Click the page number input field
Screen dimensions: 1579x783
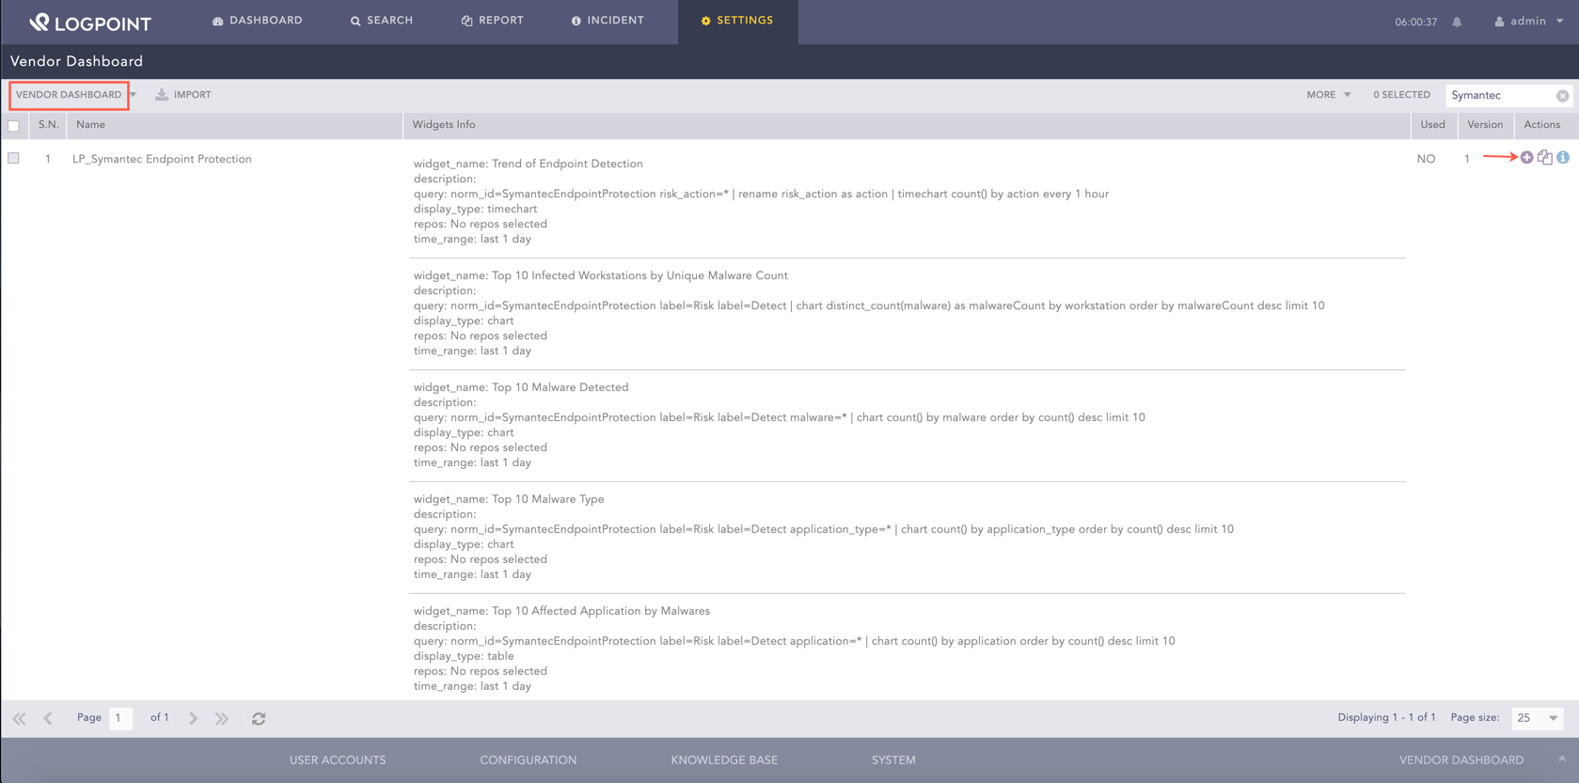(x=120, y=718)
